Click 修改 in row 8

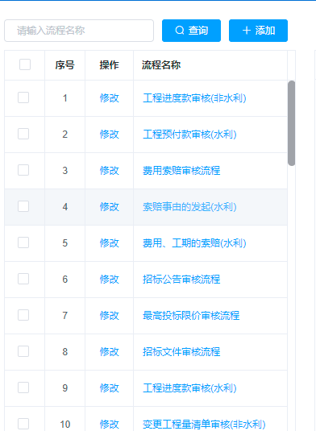(109, 352)
